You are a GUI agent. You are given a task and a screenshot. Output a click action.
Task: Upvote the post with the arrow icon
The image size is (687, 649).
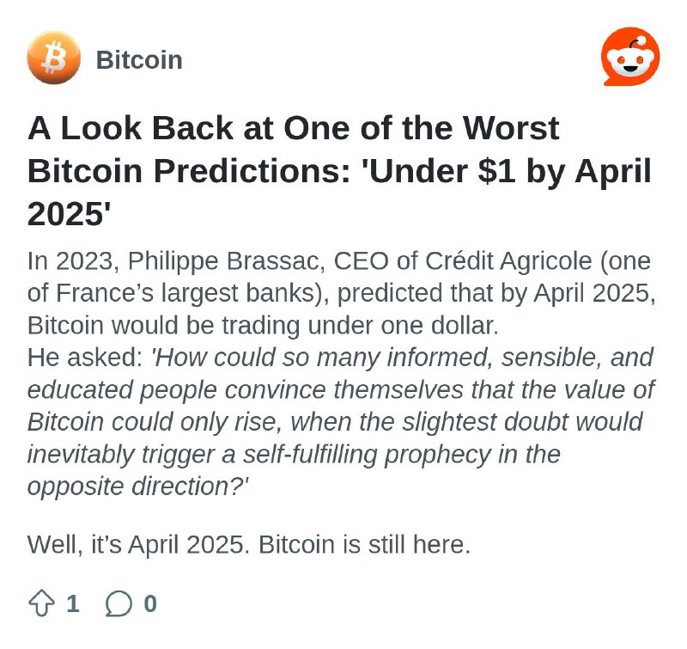click(x=41, y=603)
